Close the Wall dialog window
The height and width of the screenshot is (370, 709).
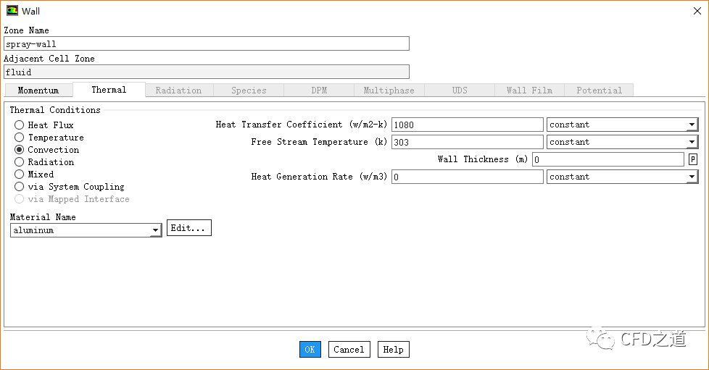pyautogui.click(x=697, y=11)
